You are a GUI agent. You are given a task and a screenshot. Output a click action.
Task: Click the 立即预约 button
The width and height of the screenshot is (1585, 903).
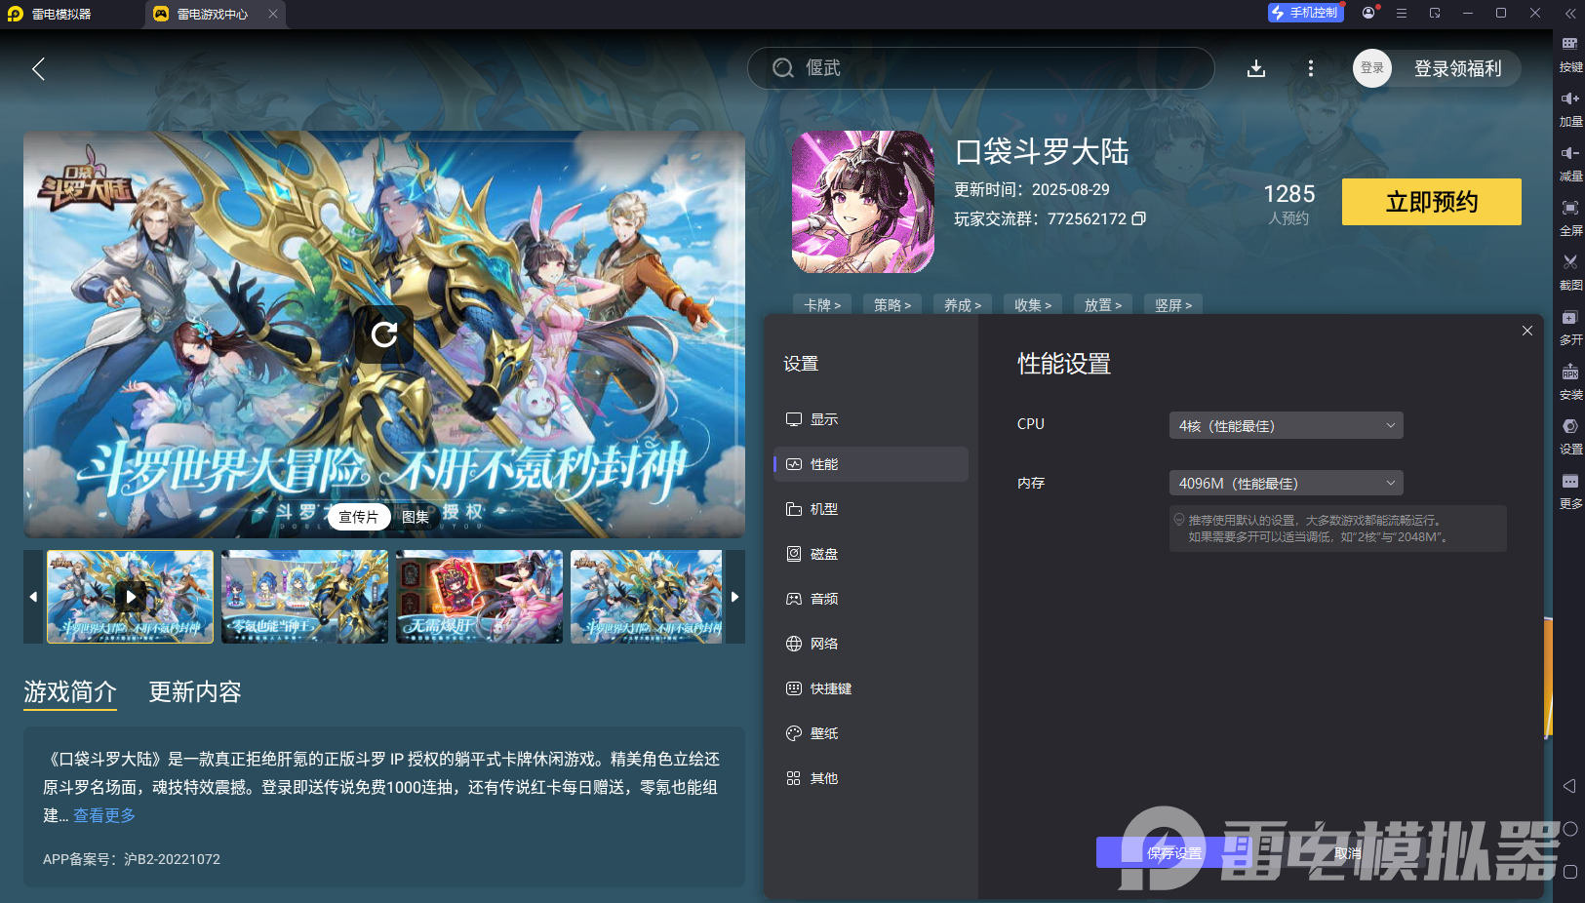point(1432,202)
